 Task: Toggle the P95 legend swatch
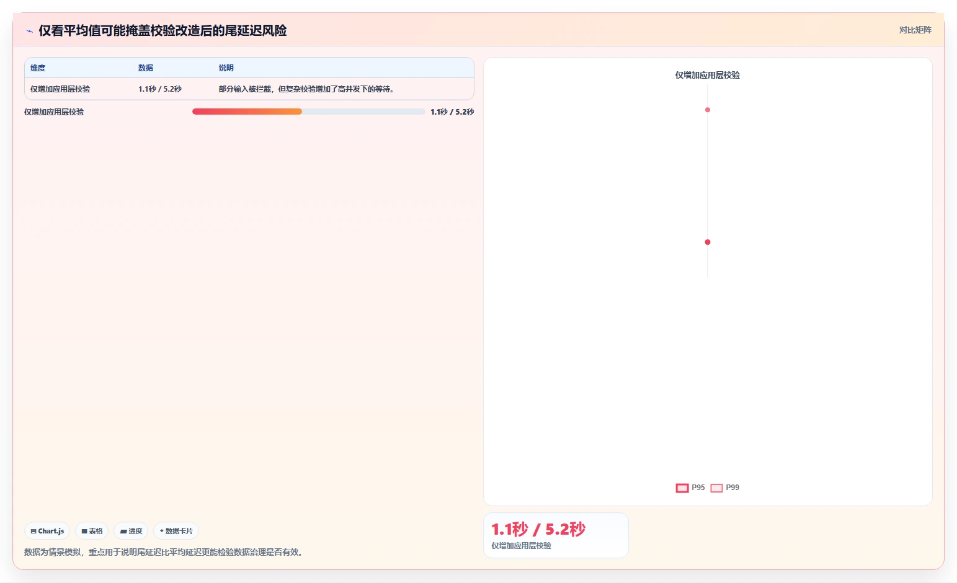point(682,488)
